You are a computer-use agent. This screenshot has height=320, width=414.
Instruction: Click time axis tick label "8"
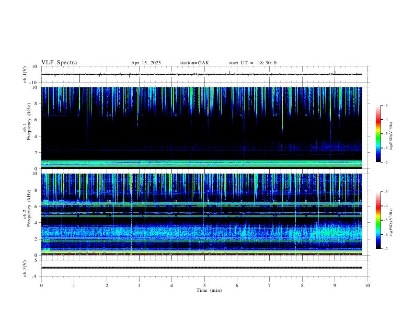pos(302,285)
